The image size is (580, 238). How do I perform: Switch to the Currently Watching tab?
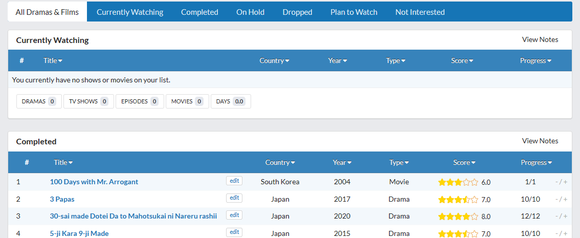pos(130,12)
